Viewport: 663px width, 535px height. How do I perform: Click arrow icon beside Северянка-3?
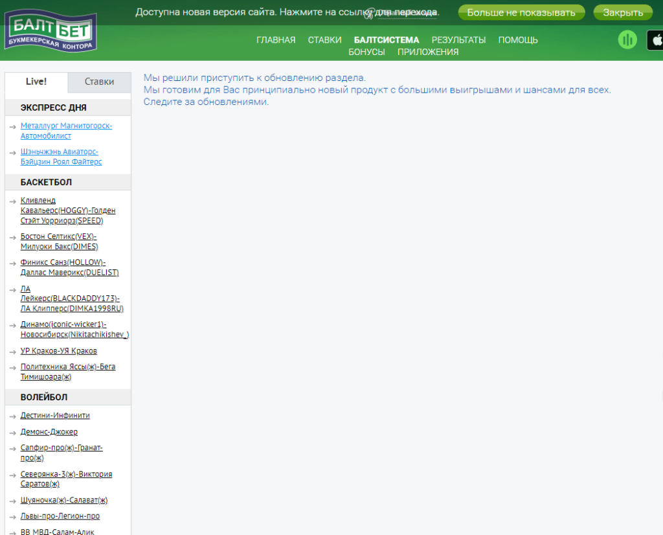(x=13, y=475)
